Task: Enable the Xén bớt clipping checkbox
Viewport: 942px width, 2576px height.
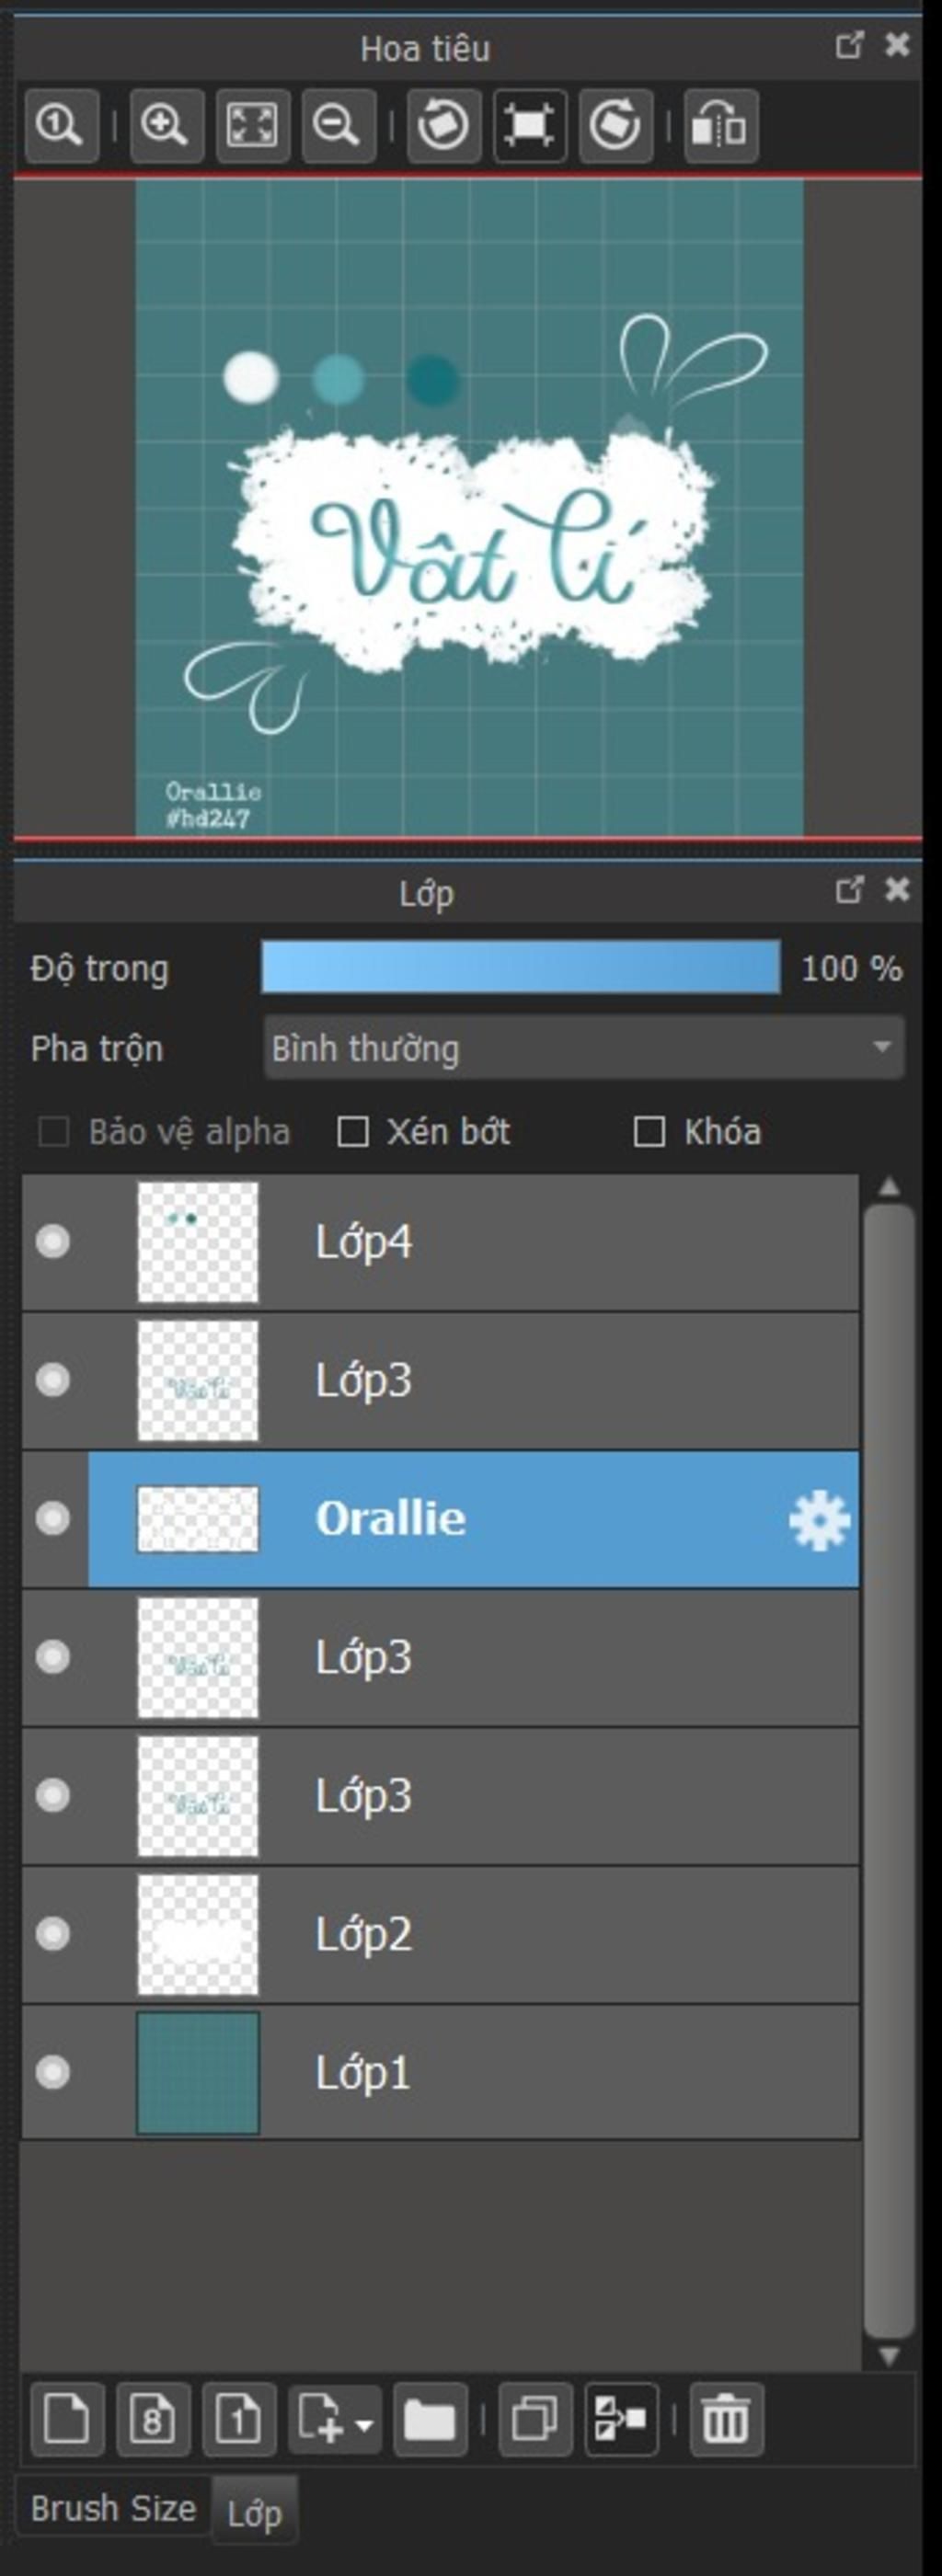Action: tap(353, 1132)
